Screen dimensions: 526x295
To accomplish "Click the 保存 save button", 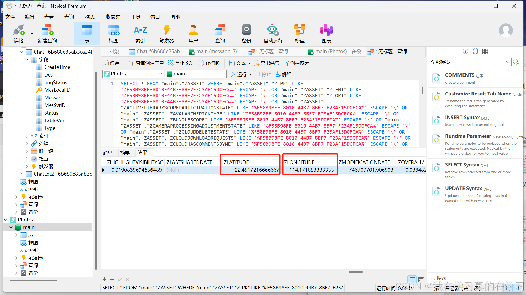I will [x=111, y=63].
